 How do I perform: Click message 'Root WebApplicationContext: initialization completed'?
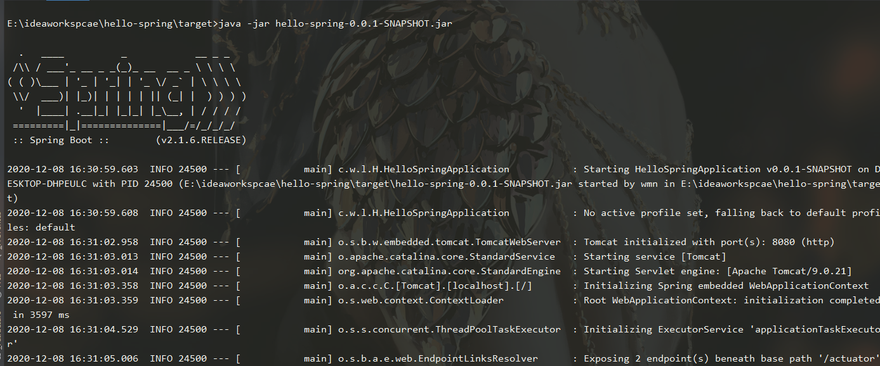coord(732,300)
